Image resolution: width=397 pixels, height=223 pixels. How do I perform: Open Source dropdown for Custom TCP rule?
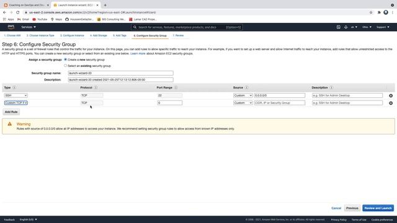[243, 103]
